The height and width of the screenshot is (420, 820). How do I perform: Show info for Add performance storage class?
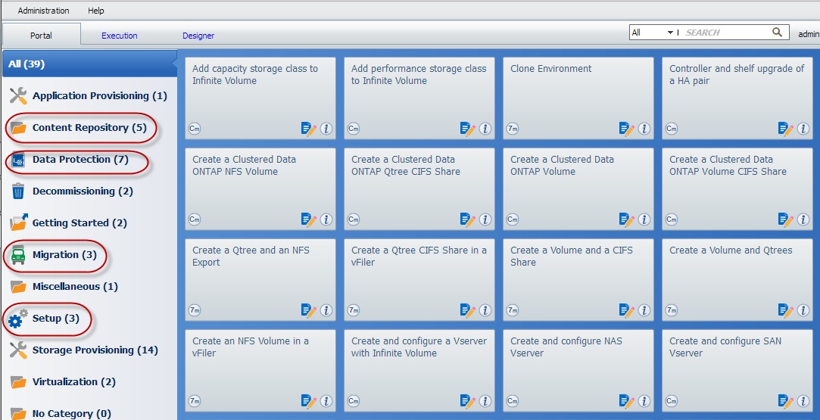coord(485,129)
